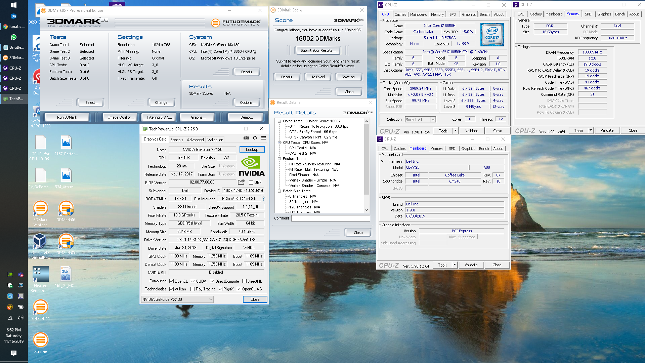Viewport: 645px width, 363px height.
Task: Open the GPU-Z hamburger menu icon
Action: point(264,138)
